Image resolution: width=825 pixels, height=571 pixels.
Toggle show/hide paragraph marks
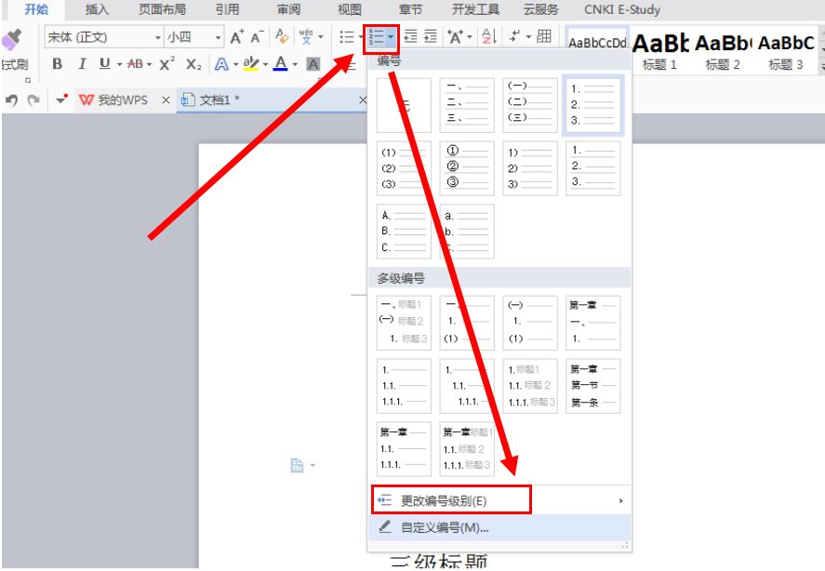coord(514,36)
